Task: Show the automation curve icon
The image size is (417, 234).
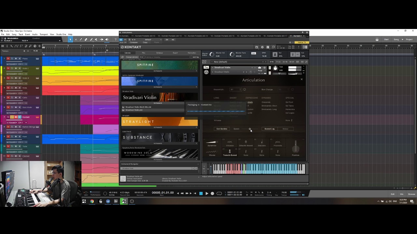Action: tap(16, 46)
